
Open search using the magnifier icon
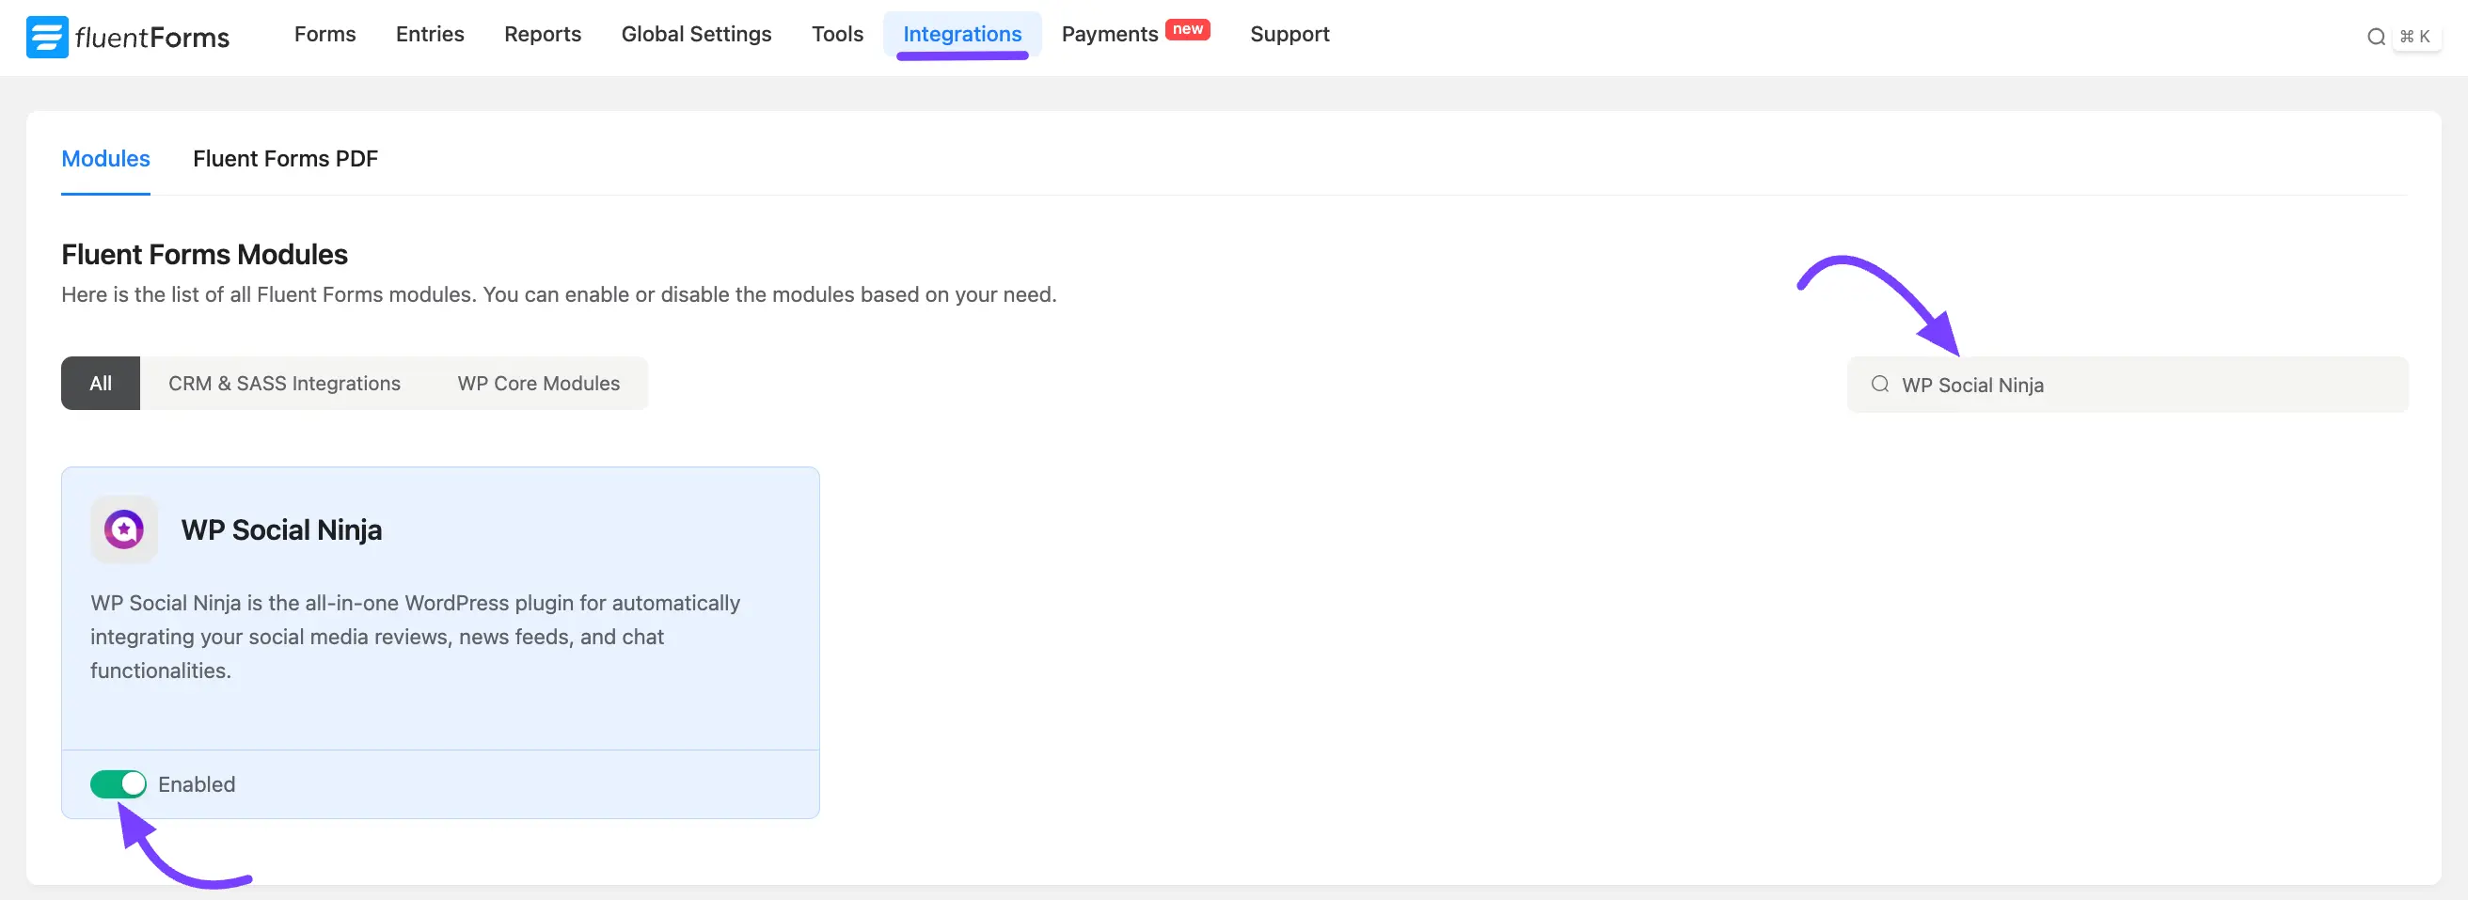pos(2376,37)
